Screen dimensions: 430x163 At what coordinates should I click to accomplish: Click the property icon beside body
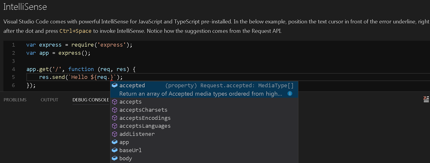[x=115, y=158]
